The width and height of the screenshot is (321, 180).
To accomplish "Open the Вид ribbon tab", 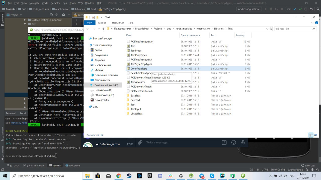I will (x=131, y=22).
